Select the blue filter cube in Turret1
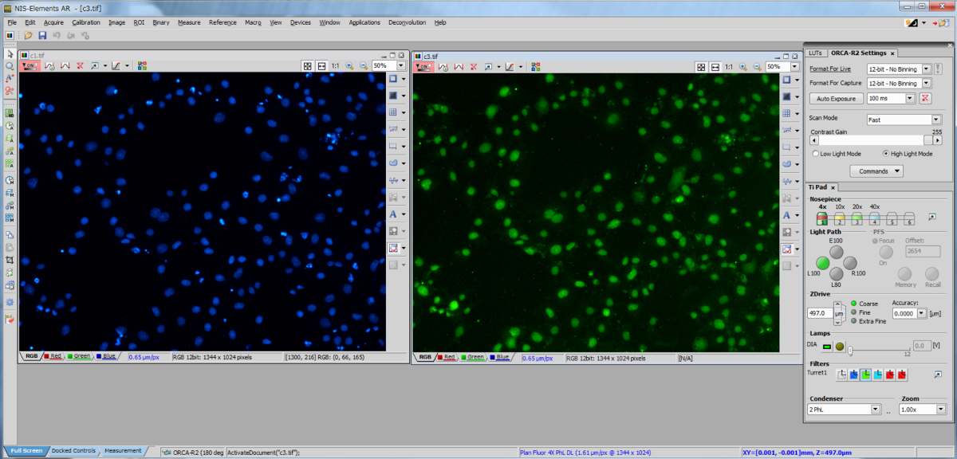Viewport: 957px width, 459px height. [x=853, y=375]
